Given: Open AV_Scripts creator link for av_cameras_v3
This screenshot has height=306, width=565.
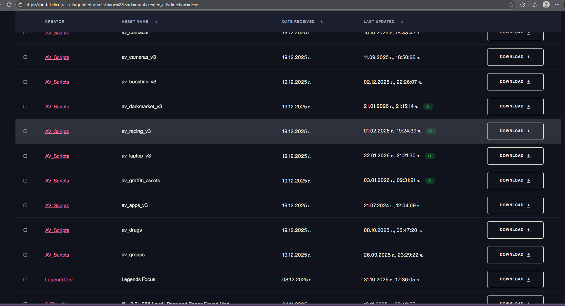Looking at the screenshot, I should click(x=57, y=57).
